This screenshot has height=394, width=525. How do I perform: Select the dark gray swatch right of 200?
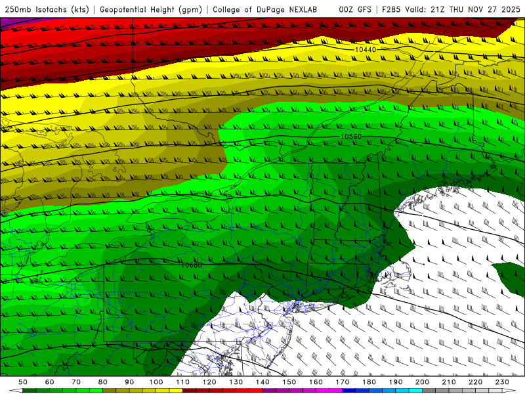(429, 391)
